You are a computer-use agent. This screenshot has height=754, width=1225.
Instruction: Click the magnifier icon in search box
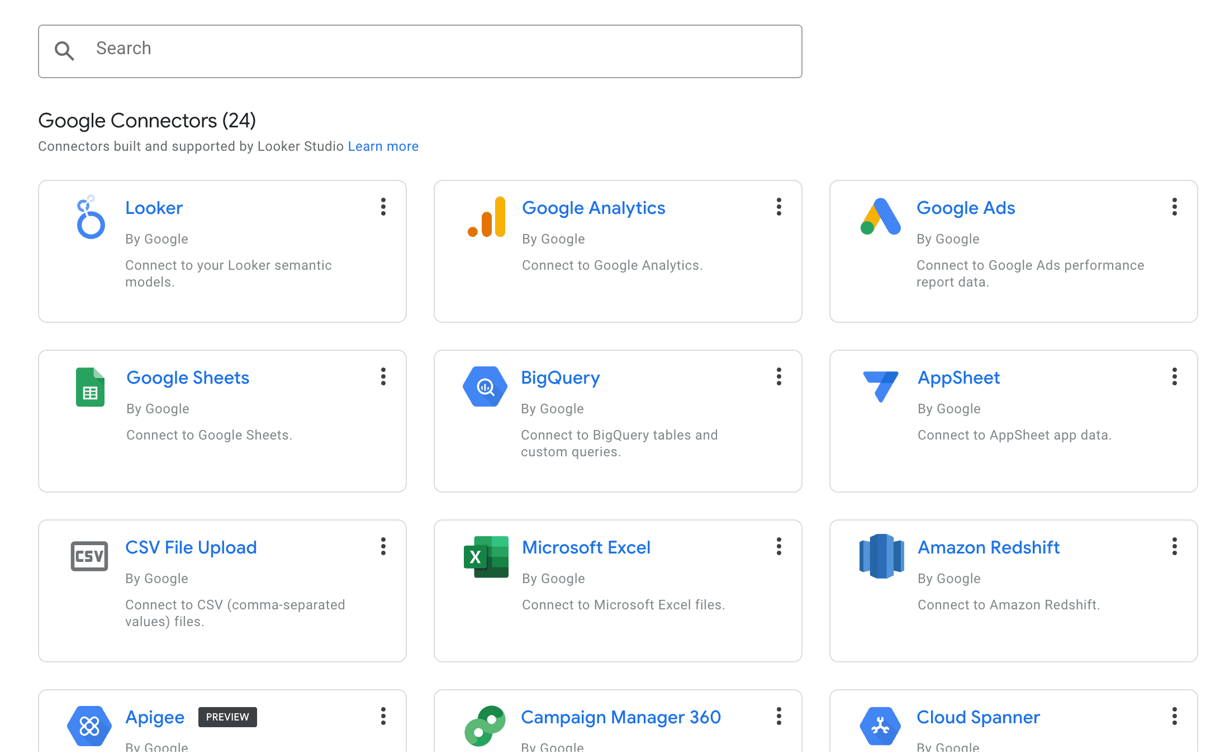coord(64,51)
